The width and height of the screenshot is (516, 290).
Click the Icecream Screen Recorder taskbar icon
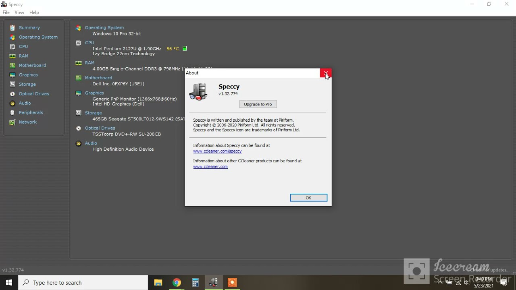point(232,283)
